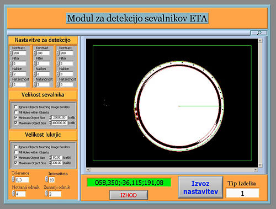This screenshot has height=209, width=276.
Task: Click the magnifier zoom icon above the image
Action: point(259,33)
